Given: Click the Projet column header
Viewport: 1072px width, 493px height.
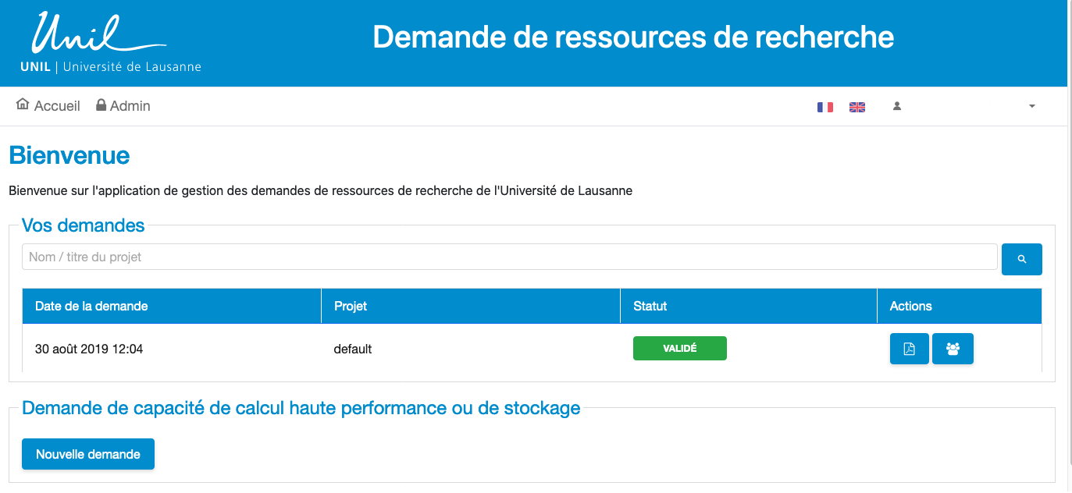Looking at the screenshot, I should pos(351,306).
